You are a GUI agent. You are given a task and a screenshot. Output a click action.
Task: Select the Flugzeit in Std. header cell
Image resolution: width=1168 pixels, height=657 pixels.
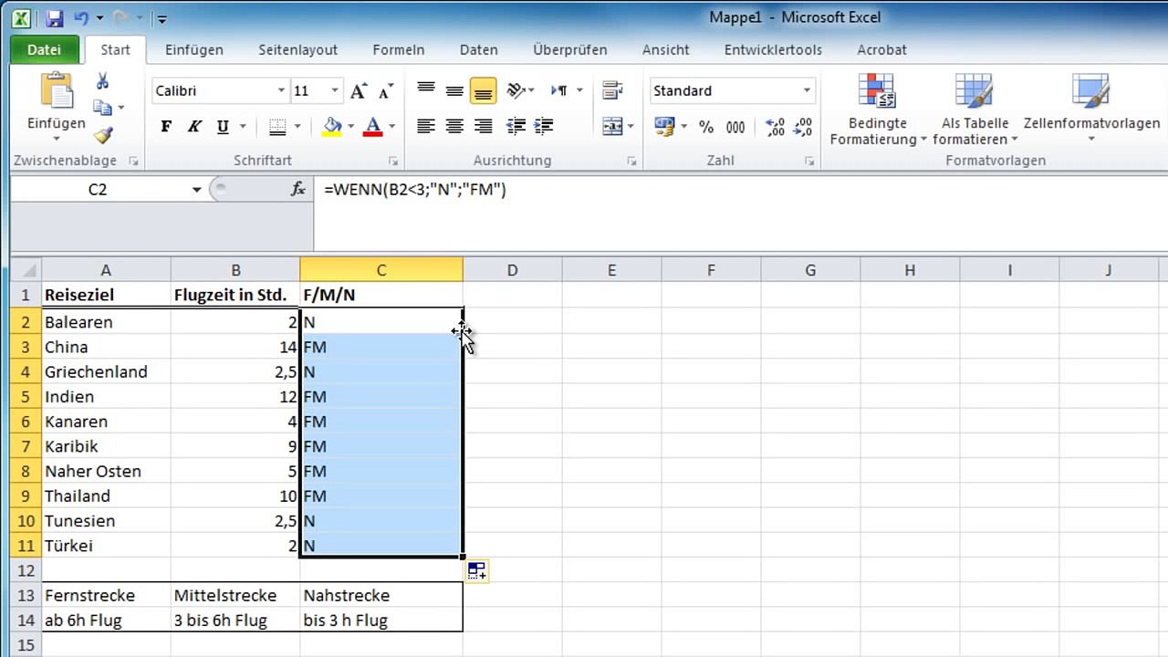click(235, 295)
